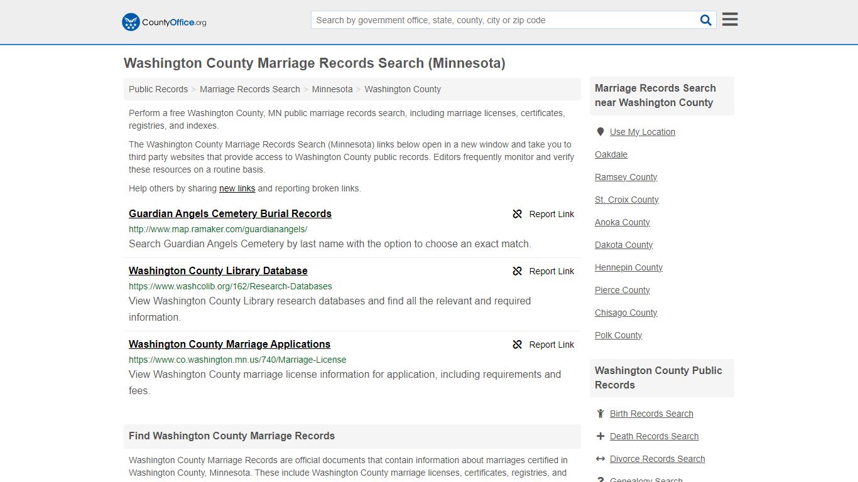Open the hamburger menu
The width and height of the screenshot is (858, 482).
click(730, 19)
